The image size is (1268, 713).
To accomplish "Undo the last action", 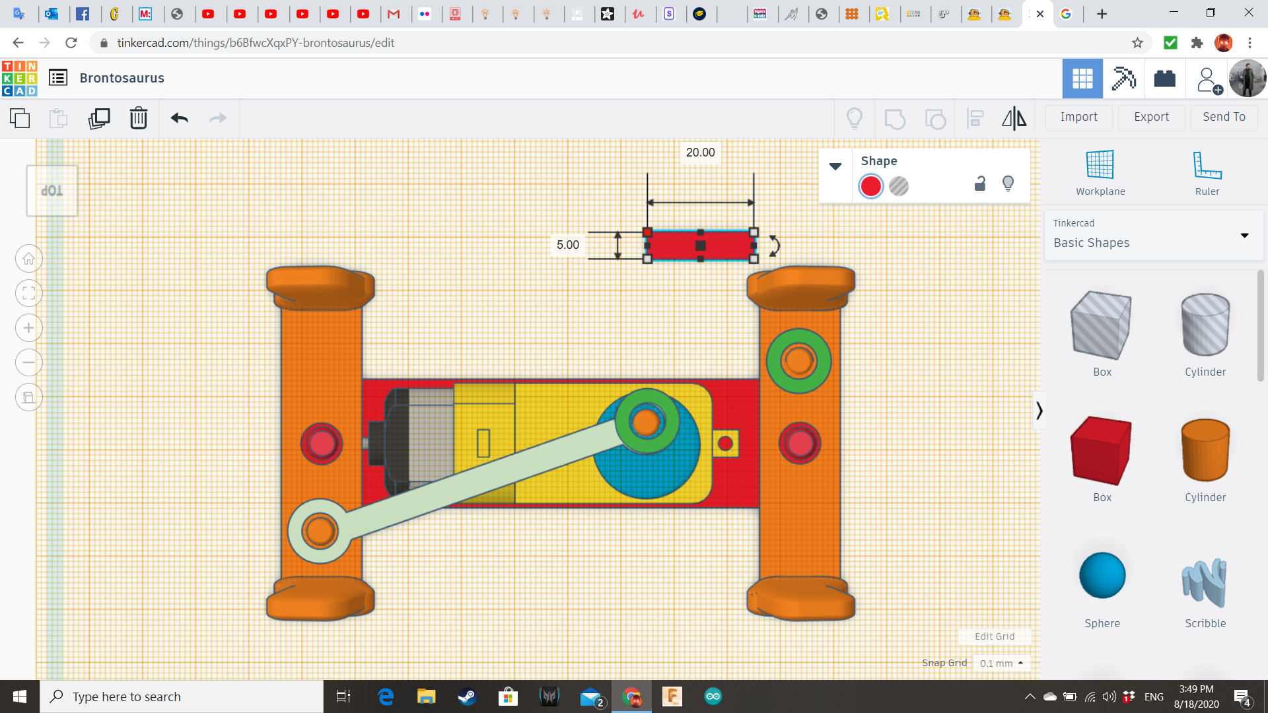I will pyautogui.click(x=178, y=118).
